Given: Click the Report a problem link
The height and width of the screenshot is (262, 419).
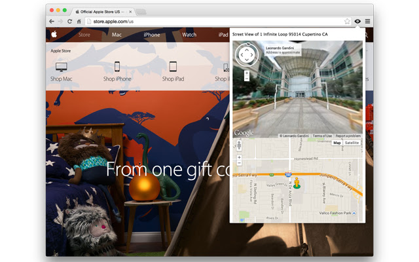Looking at the screenshot, I should pos(348,136).
